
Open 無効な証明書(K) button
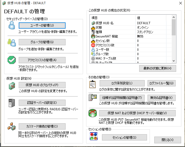(x=161, y=98)
